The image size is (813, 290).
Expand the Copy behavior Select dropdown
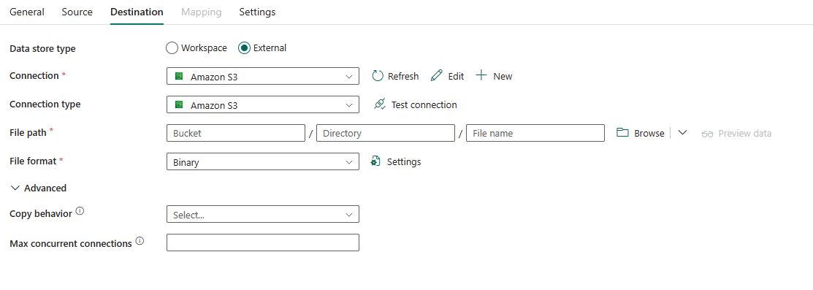click(x=263, y=214)
